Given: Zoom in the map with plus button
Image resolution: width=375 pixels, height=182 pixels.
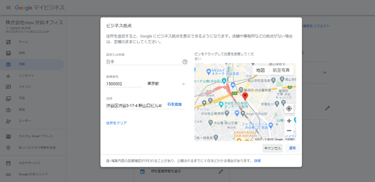Looking at the screenshot, I should click(289, 121).
